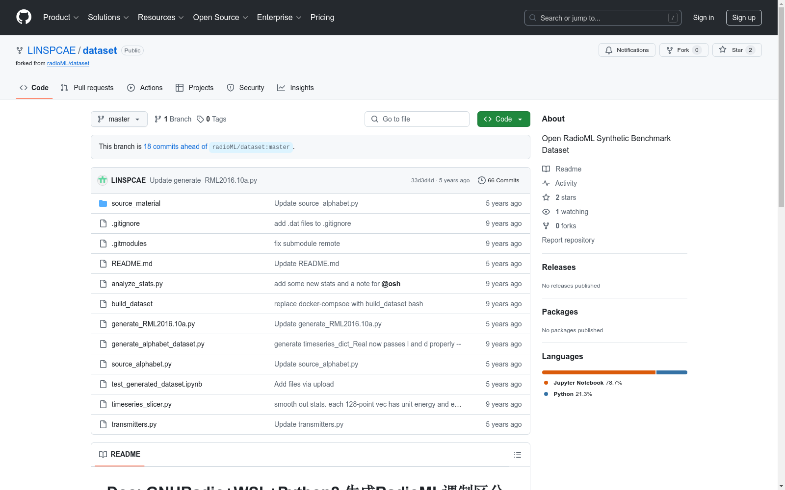Switch to the Code tab

tap(34, 88)
